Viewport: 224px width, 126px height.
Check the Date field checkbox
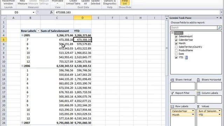[176, 54]
